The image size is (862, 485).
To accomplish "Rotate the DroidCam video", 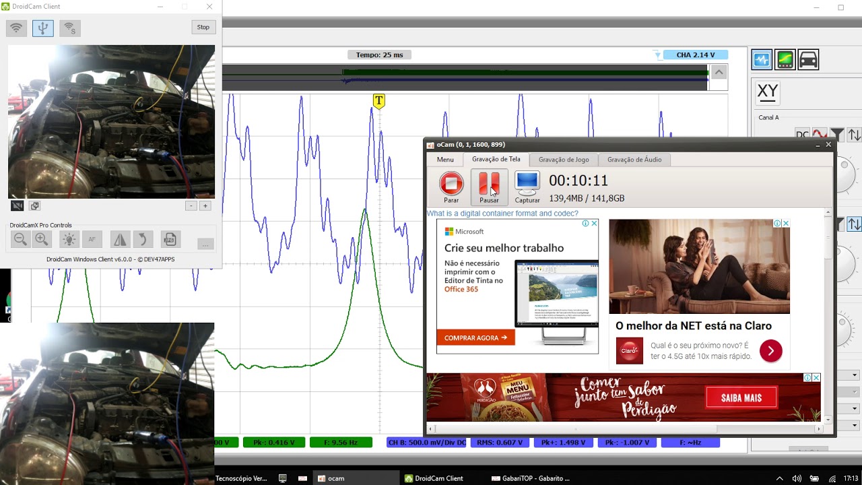I will (142, 239).
